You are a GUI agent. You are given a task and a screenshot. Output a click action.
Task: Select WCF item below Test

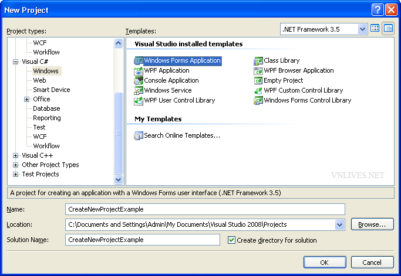click(40, 137)
